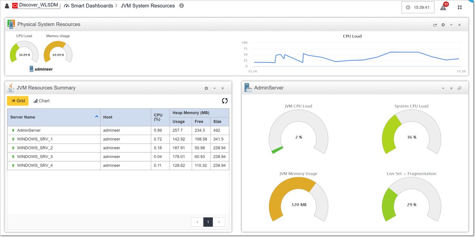Image resolution: width=475 pixels, height=237 pixels.
Task: Click the System CPU Load 36 % gauge
Action: coord(412,132)
